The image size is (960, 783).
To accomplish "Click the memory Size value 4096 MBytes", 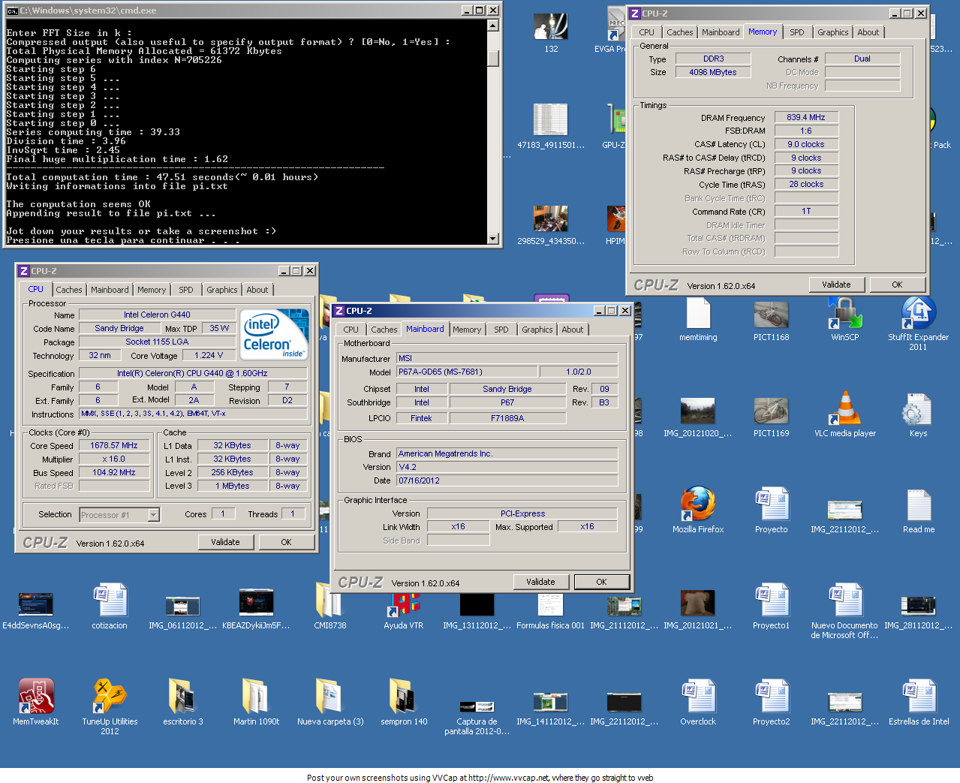I will click(713, 72).
